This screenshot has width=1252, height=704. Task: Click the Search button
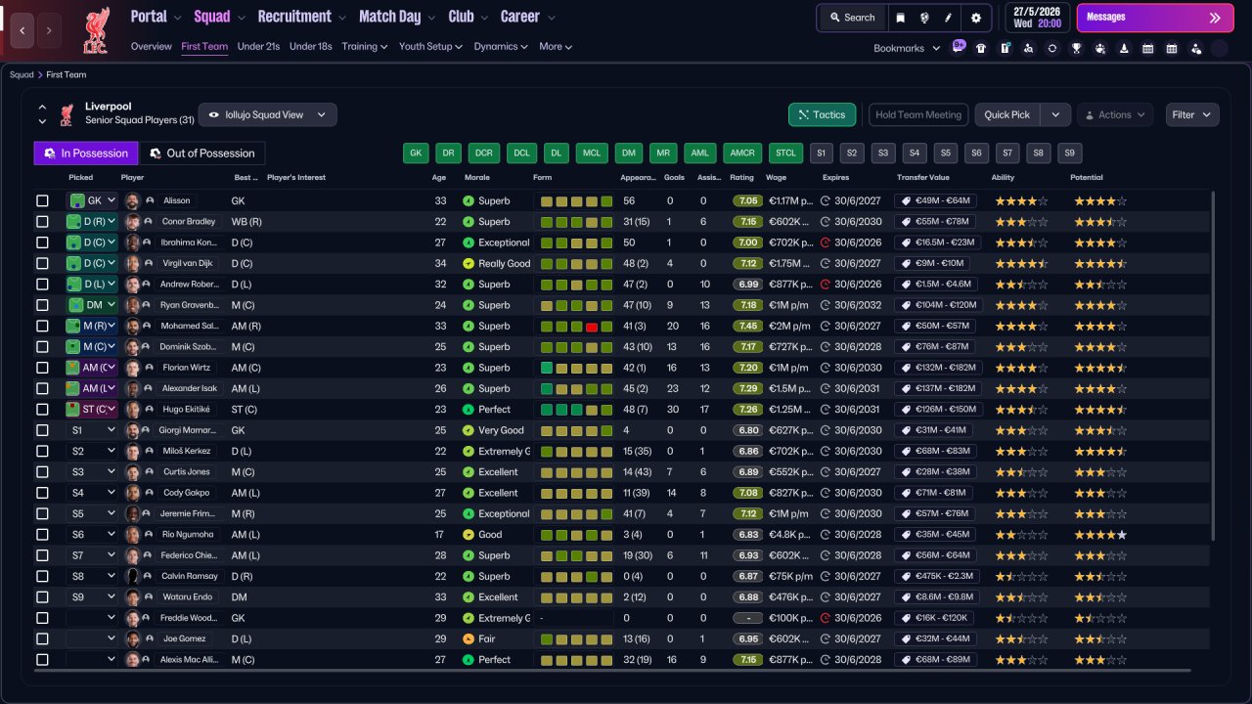point(852,18)
